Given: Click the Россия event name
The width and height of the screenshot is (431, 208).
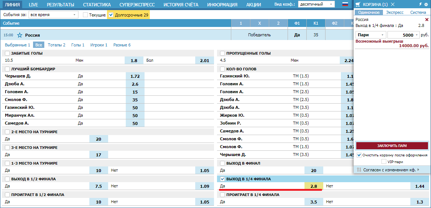Looking at the screenshot, I should pos(32,35).
